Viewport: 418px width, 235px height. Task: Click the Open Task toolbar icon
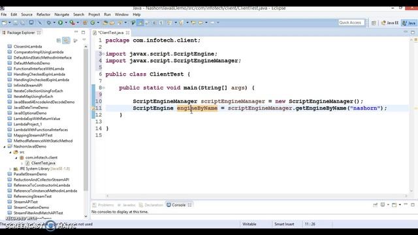pos(112,23)
